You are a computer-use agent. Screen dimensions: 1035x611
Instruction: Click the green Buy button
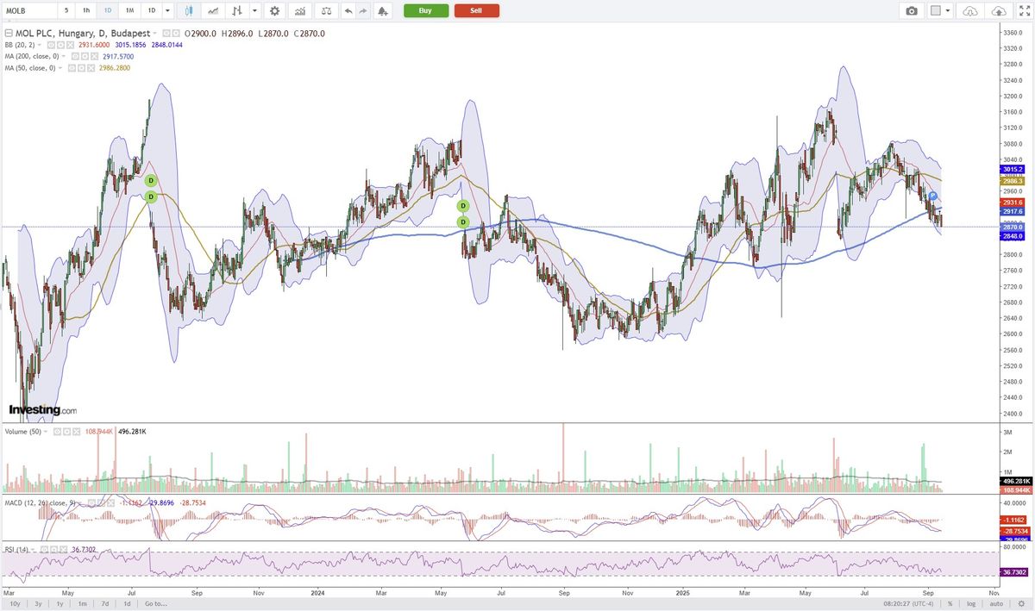pyautogui.click(x=425, y=10)
